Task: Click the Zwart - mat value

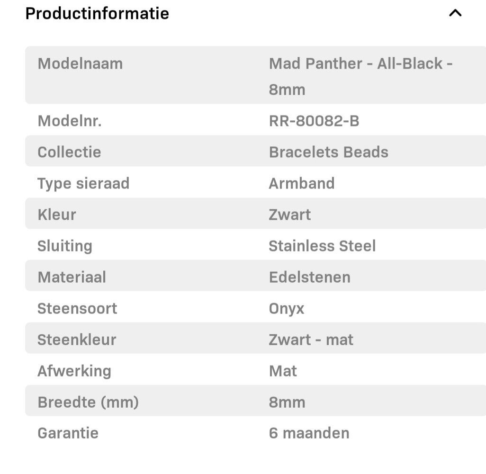Action: click(x=311, y=340)
